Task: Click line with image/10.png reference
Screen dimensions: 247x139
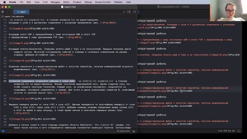Action: click(x=32, y=61)
